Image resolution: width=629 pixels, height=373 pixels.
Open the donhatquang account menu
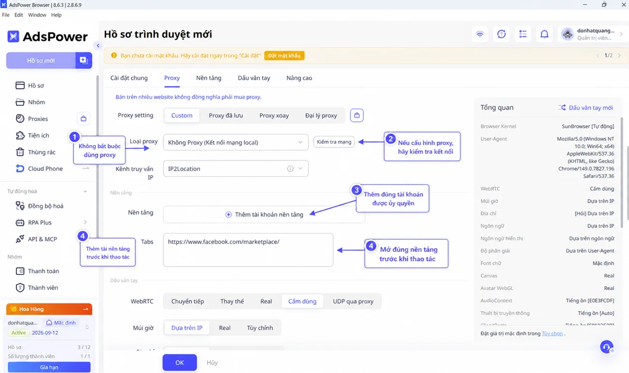click(x=592, y=34)
